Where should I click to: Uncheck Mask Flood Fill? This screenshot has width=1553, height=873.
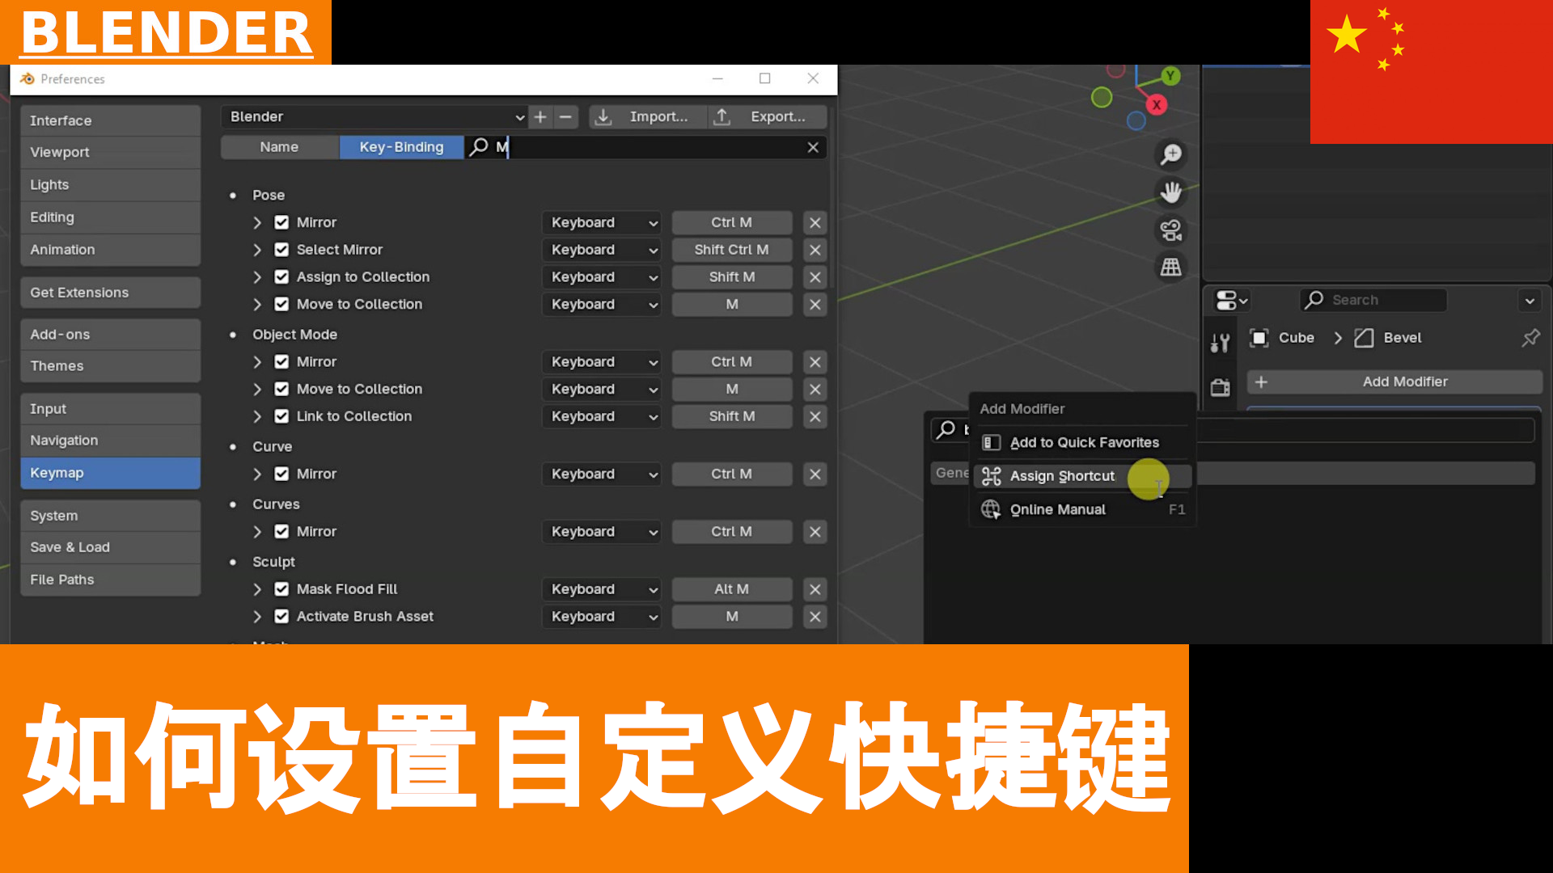pos(281,589)
